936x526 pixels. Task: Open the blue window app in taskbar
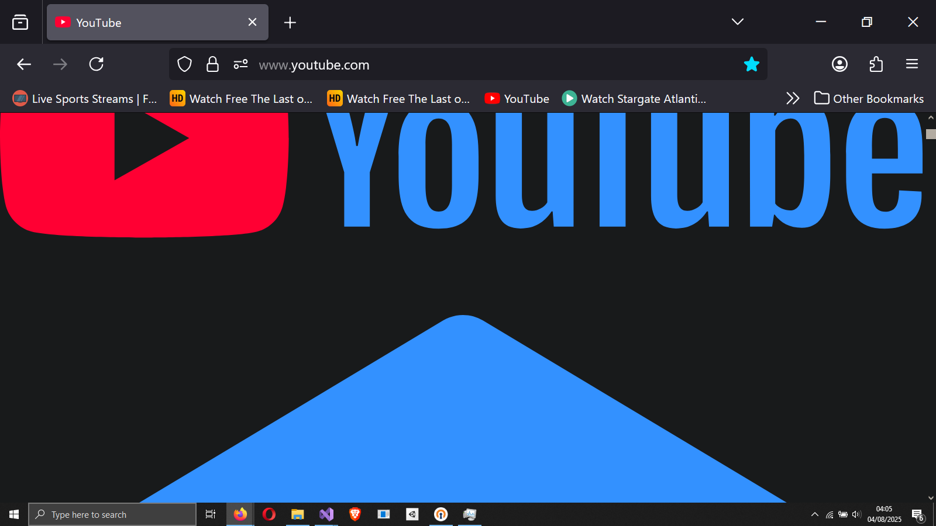[384, 514]
